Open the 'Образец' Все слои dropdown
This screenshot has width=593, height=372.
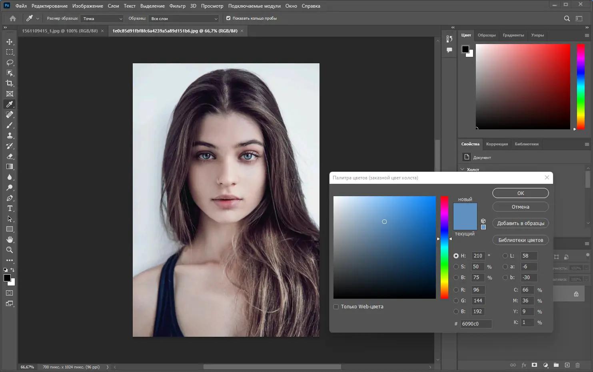pos(184,19)
